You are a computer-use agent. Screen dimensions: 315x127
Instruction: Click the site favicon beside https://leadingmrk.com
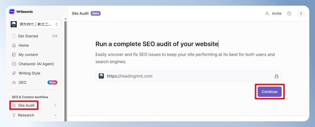101,76
